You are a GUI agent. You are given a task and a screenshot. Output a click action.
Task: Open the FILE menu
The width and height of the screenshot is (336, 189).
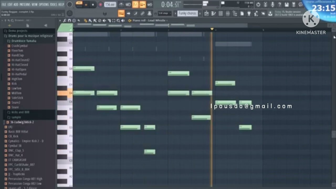pyautogui.click(x=4, y=4)
